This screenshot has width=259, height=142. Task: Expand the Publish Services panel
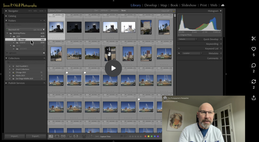[x=6, y=83]
